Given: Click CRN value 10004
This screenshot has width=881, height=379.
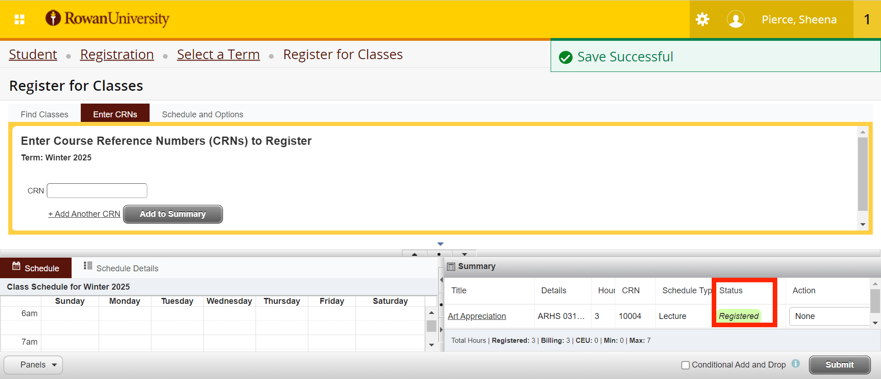Looking at the screenshot, I should point(630,316).
